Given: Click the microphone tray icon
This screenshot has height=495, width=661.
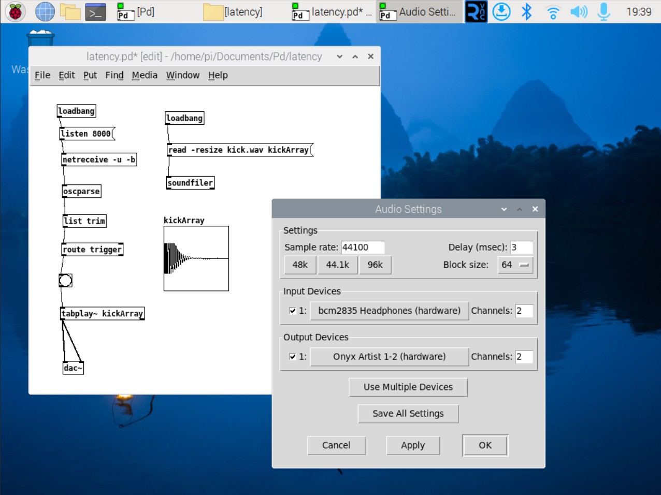Looking at the screenshot, I should pyautogui.click(x=603, y=11).
